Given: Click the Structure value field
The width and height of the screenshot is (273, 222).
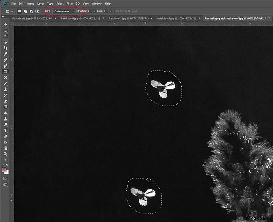Looking at the screenshot, I should point(90,11).
